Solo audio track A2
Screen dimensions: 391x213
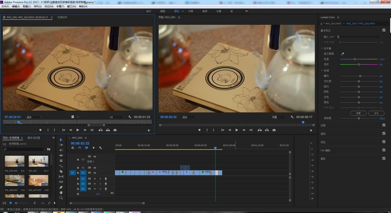[100, 184]
